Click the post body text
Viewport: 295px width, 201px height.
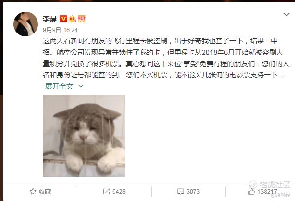pos(166,58)
